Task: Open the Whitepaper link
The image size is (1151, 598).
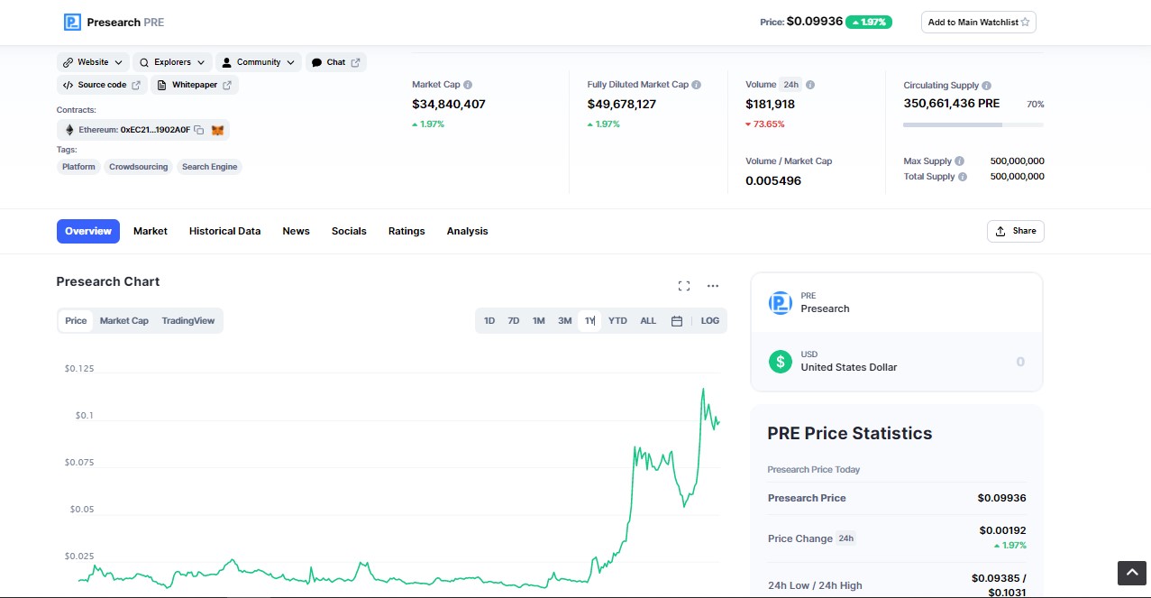Action: click(195, 85)
